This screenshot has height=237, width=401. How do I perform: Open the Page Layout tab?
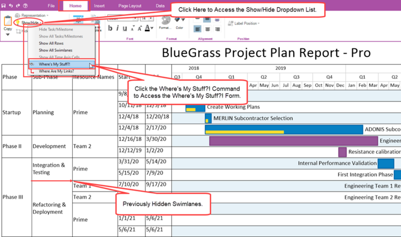click(x=130, y=5)
